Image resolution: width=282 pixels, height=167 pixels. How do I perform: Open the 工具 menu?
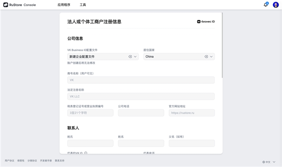[x=83, y=5]
